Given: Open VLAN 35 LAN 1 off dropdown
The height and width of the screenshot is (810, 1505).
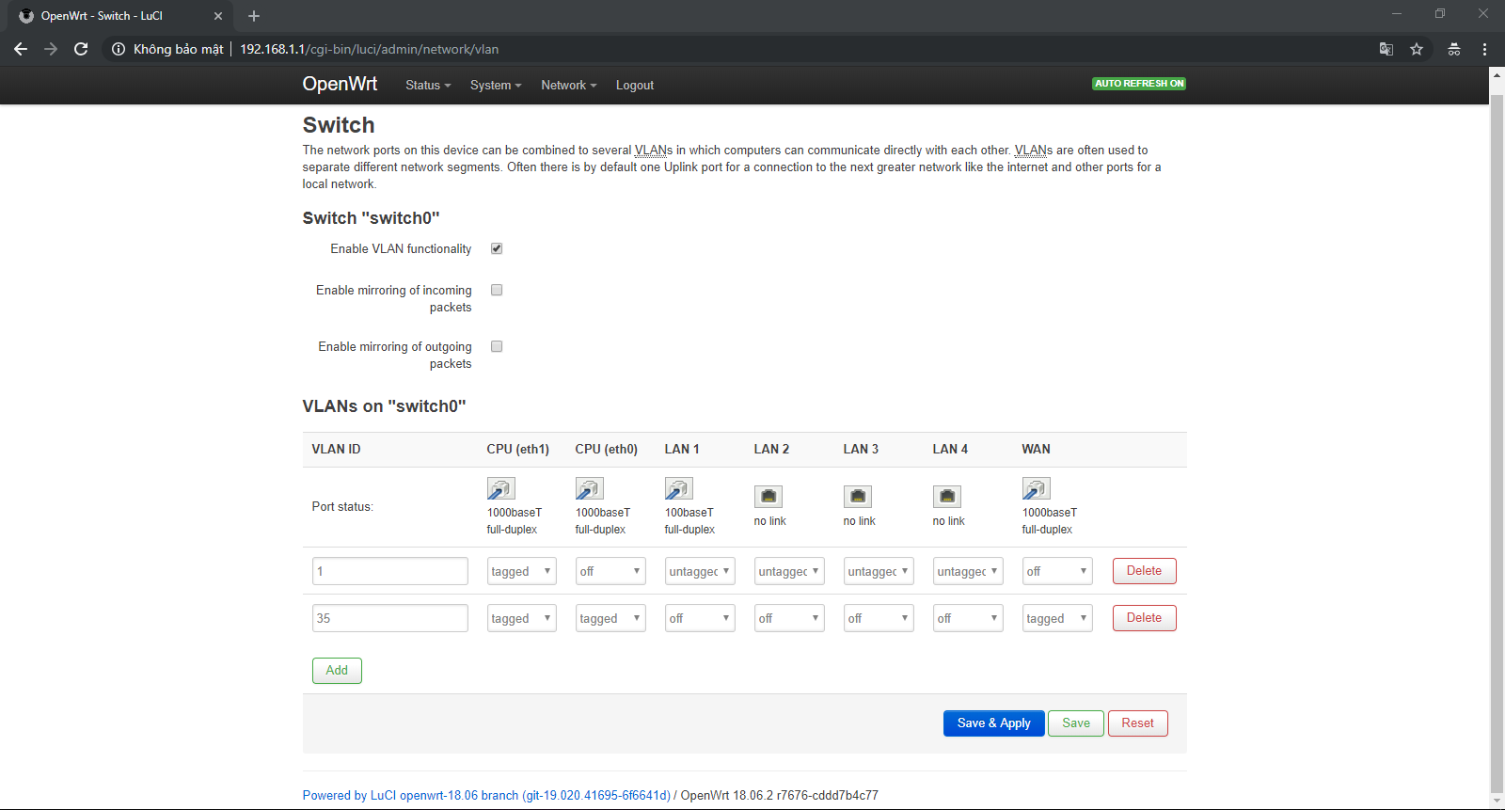Looking at the screenshot, I should pos(700,618).
